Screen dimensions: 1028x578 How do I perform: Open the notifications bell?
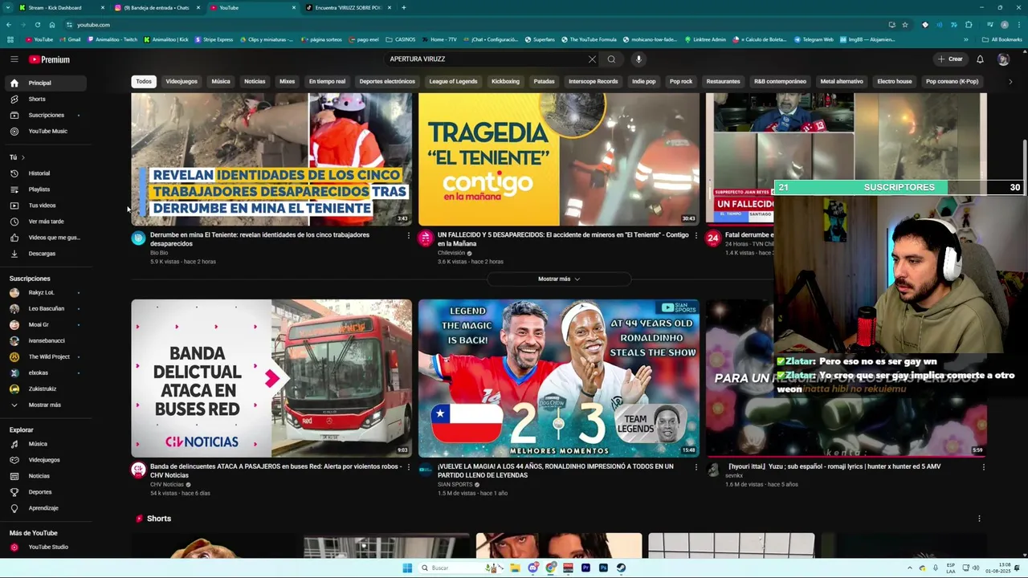click(x=980, y=59)
